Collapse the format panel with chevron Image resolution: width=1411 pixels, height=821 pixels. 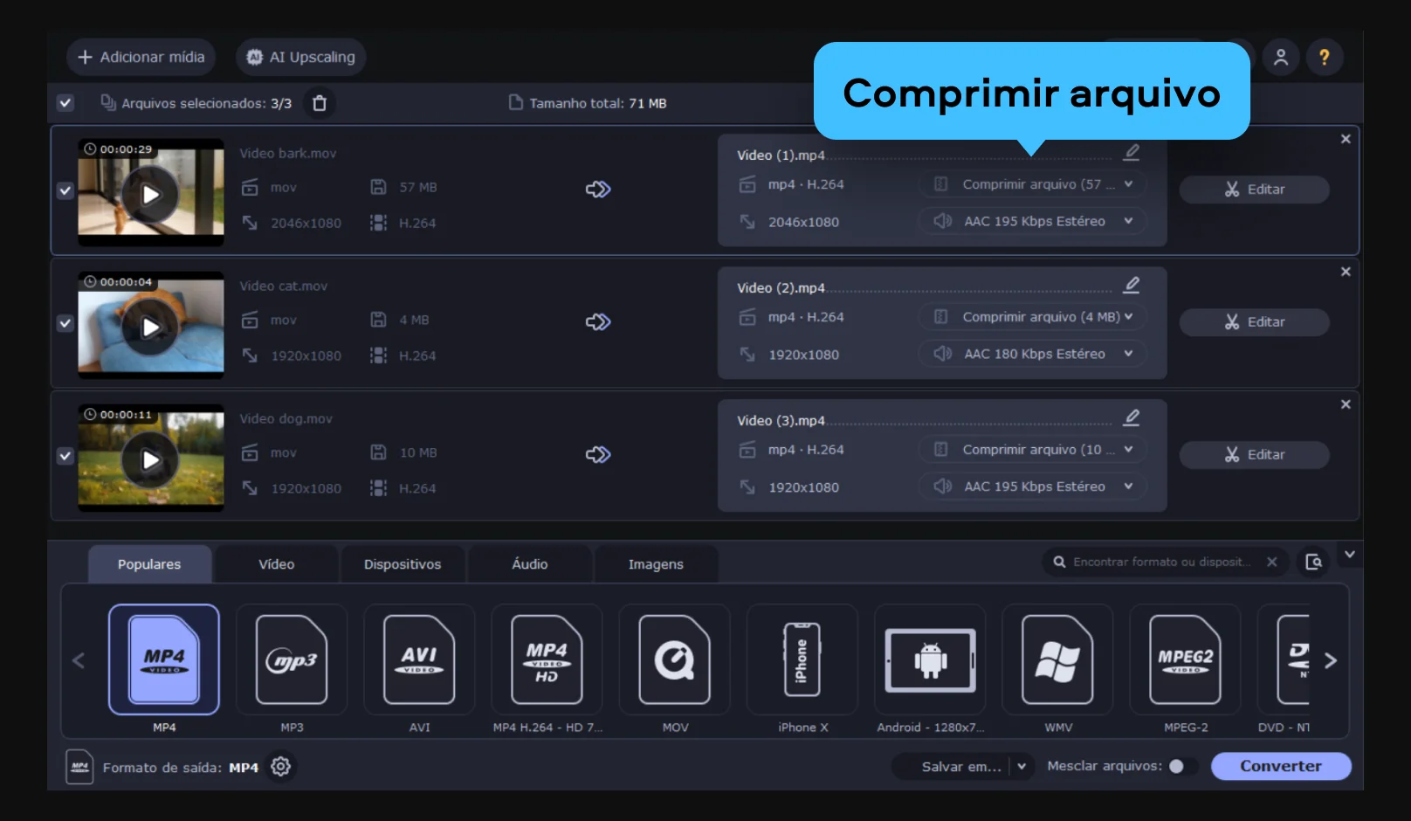click(x=1350, y=555)
